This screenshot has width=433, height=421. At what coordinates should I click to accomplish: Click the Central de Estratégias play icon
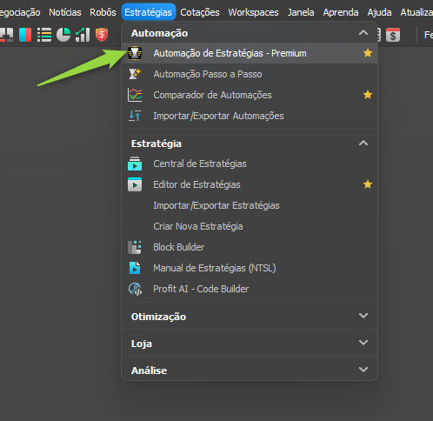pos(135,164)
